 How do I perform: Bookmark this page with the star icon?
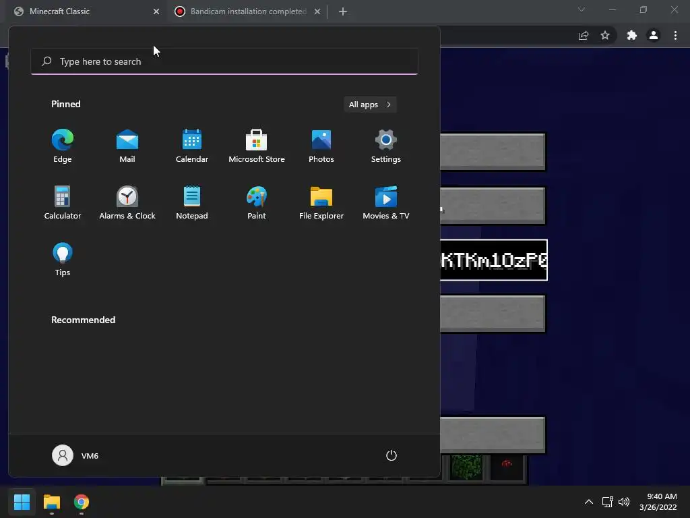(605, 36)
